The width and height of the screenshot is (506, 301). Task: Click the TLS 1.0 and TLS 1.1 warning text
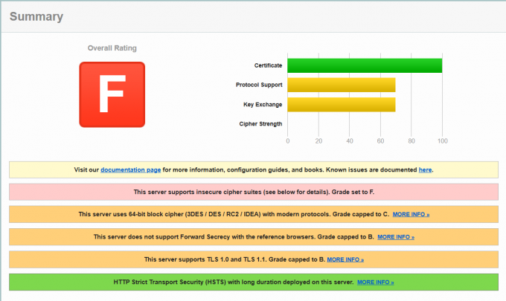(x=234, y=259)
